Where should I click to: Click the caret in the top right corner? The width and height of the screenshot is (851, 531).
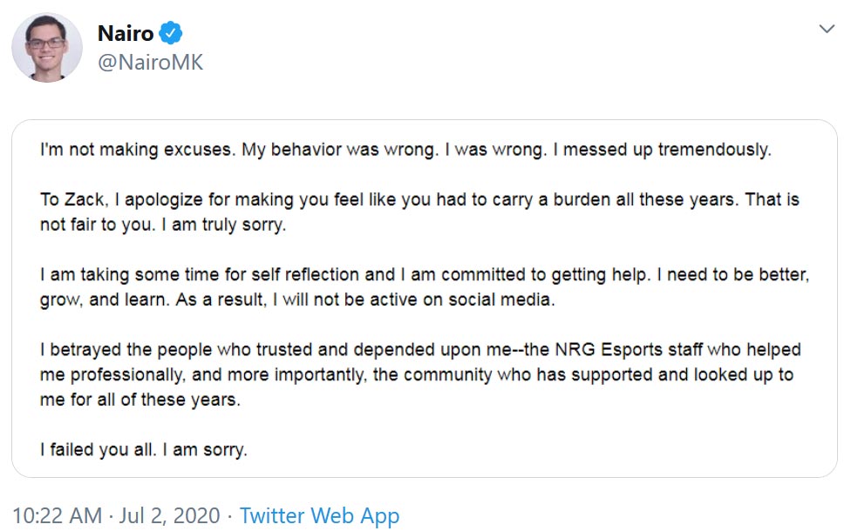[x=825, y=28]
